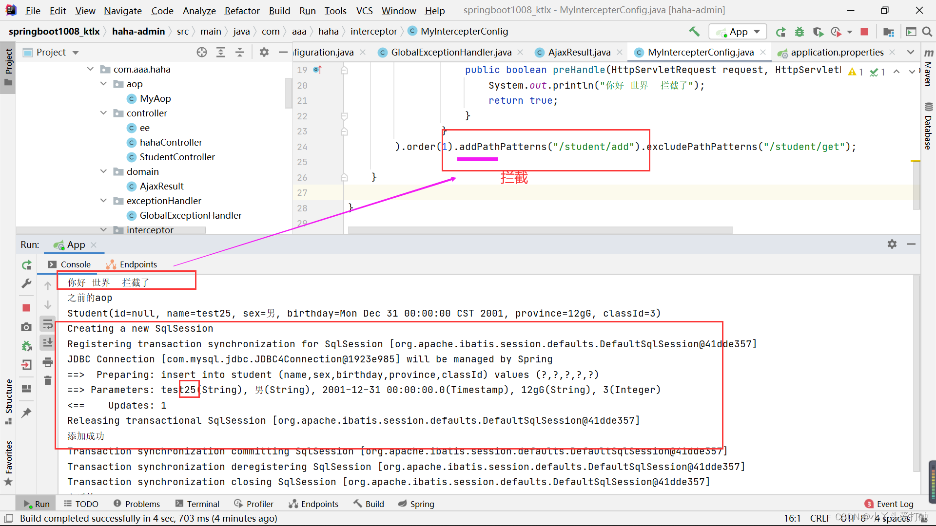Open the Profiler tool window
The width and height of the screenshot is (936, 526).
pos(253,504)
